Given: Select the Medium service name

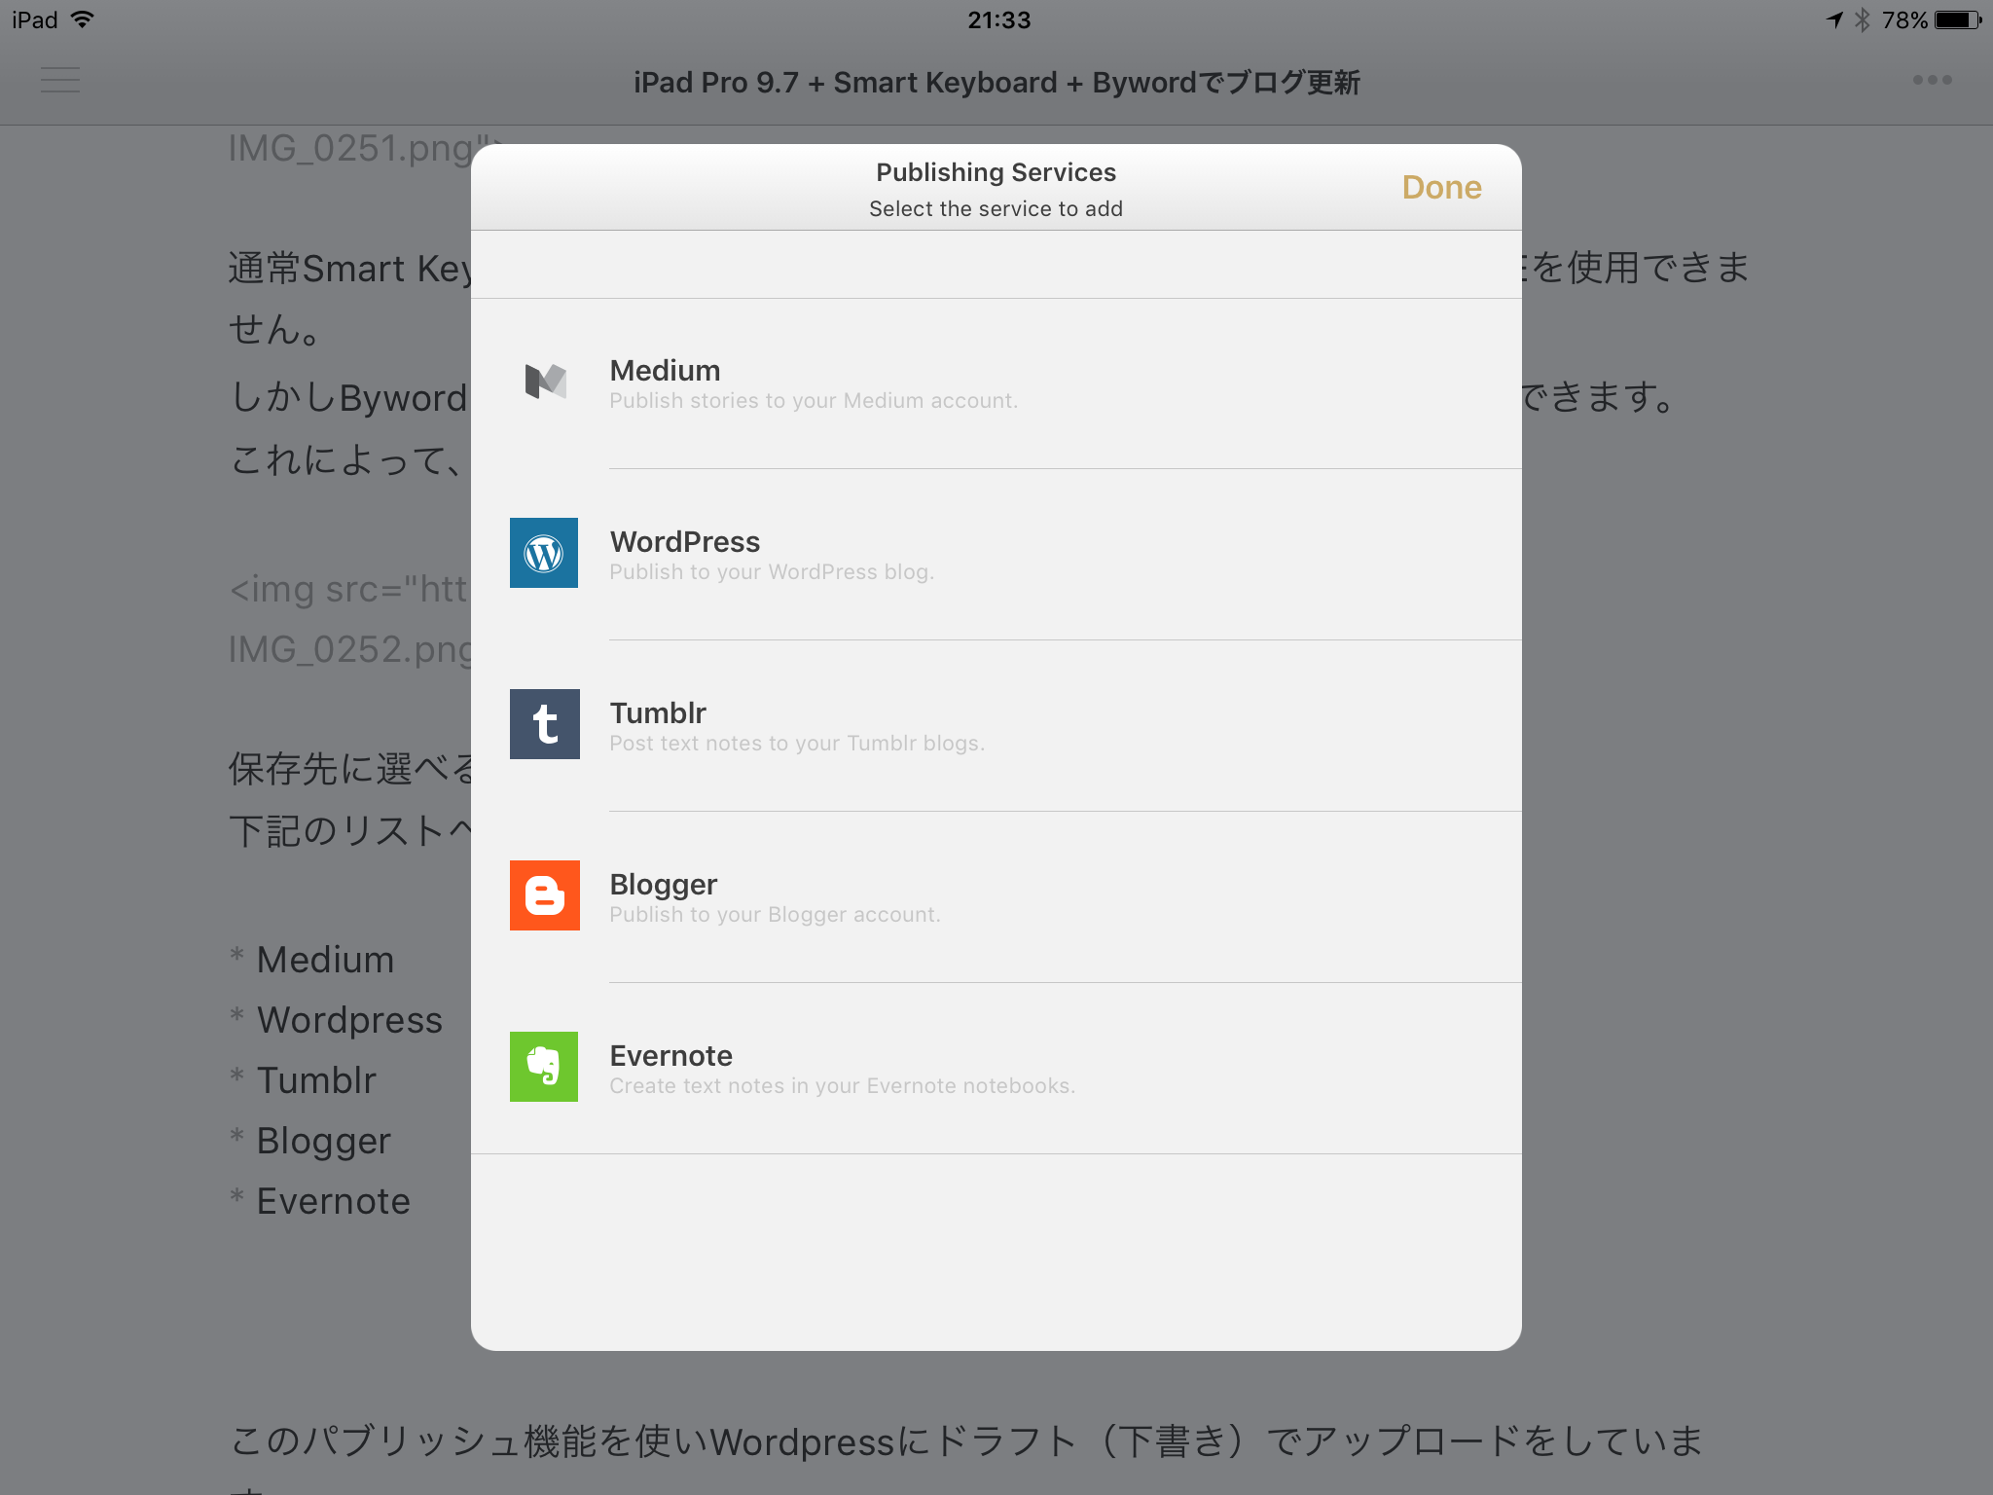Looking at the screenshot, I should [x=665, y=371].
